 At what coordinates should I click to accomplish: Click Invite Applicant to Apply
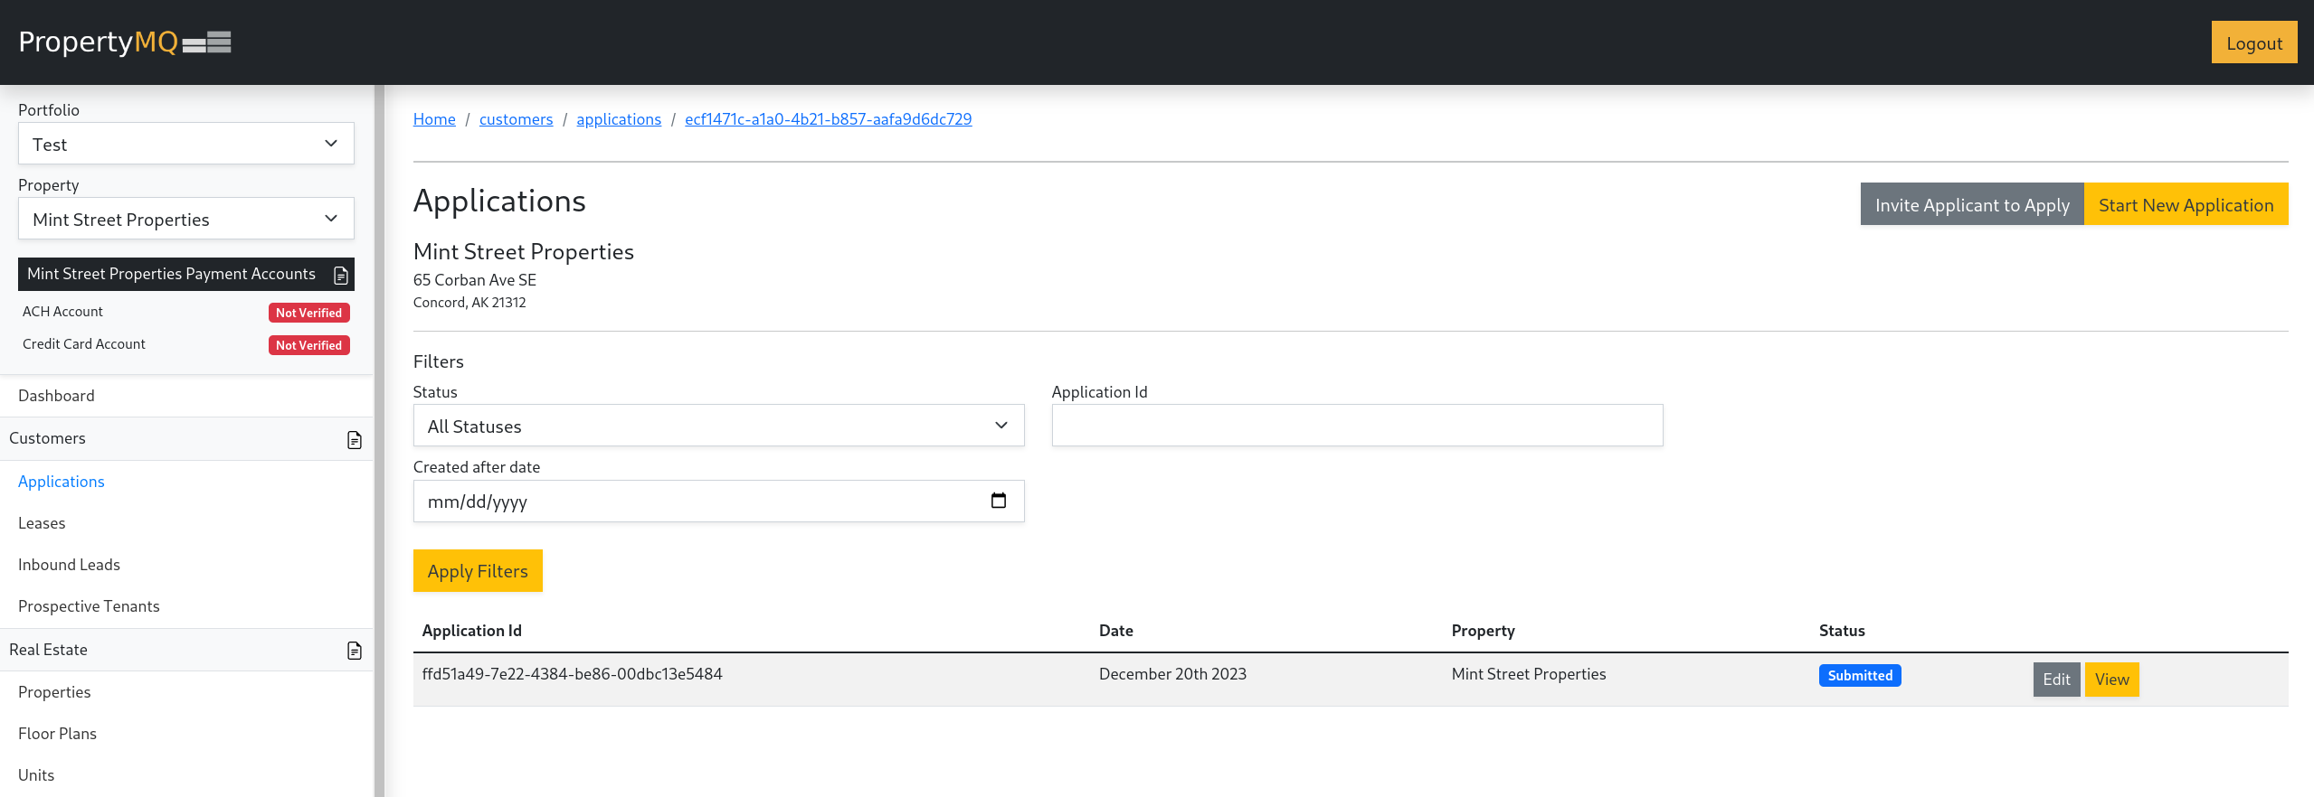click(x=1971, y=205)
